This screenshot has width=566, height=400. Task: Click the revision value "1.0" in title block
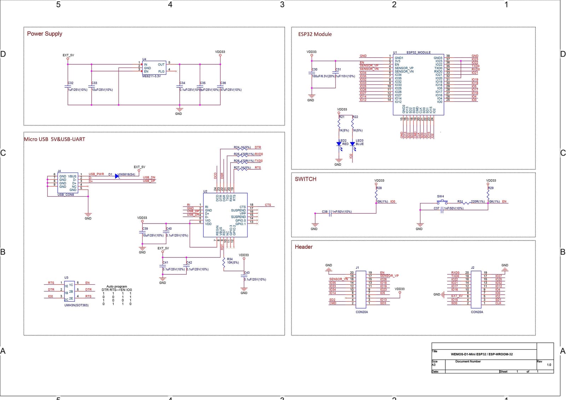pyautogui.click(x=549, y=365)
